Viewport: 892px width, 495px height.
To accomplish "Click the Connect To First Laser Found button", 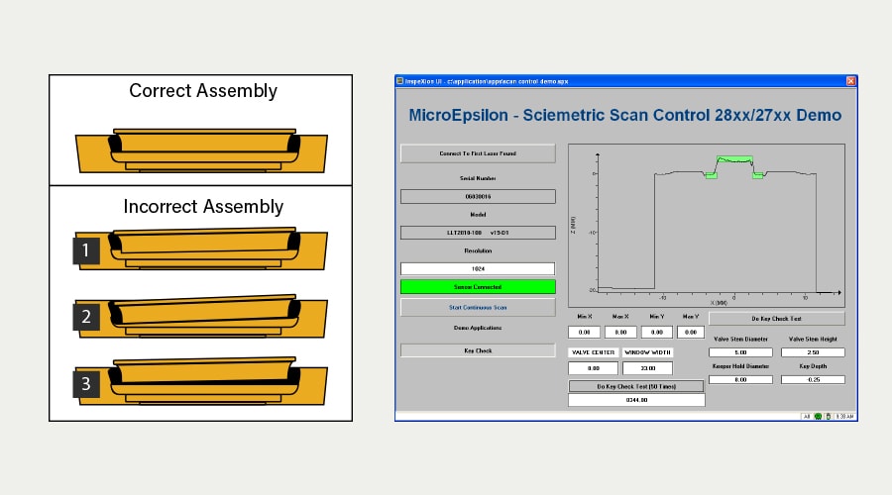I will pos(478,153).
